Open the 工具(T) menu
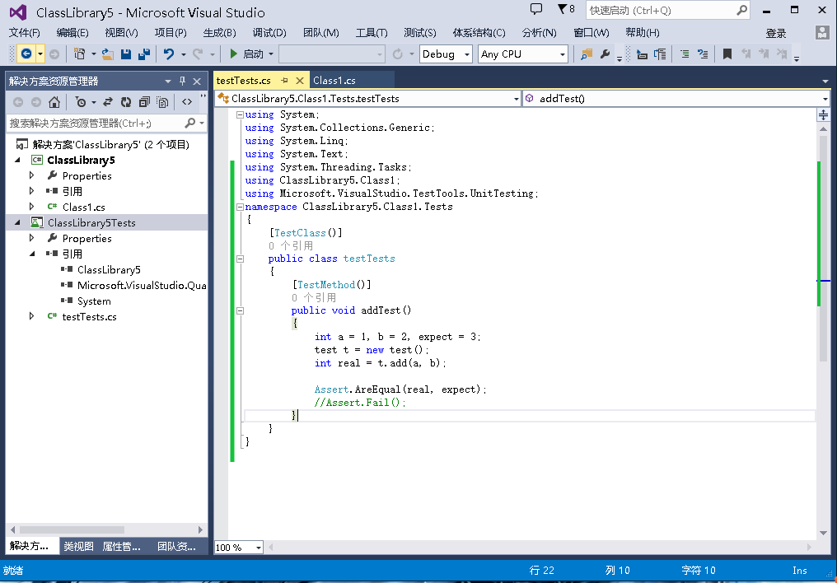This screenshot has width=837, height=583. [372, 33]
